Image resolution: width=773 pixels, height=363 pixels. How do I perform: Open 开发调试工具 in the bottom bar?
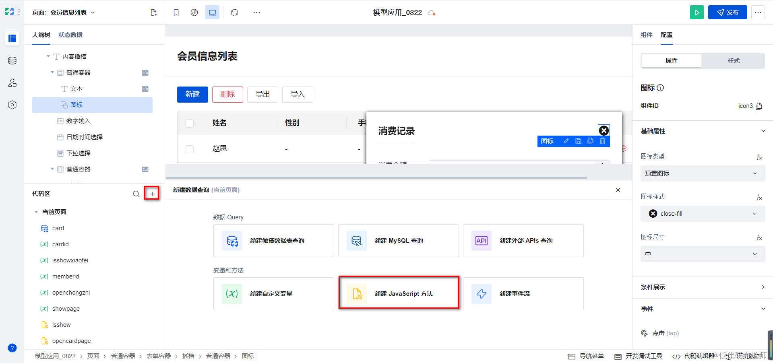coord(639,356)
